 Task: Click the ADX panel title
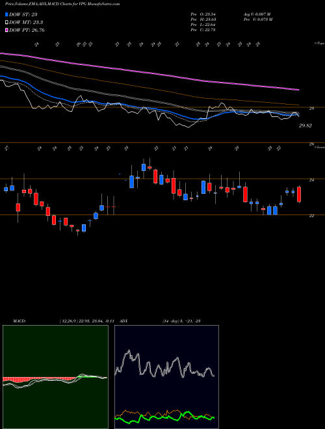coord(123,321)
